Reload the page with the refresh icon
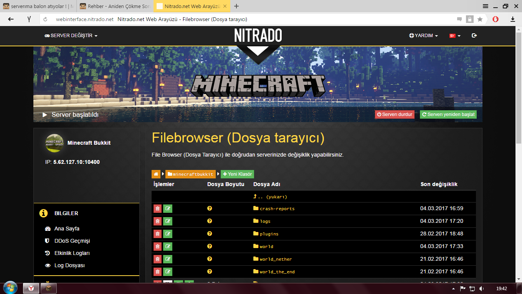Viewport: 522px width, 294px height. click(45, 19)
